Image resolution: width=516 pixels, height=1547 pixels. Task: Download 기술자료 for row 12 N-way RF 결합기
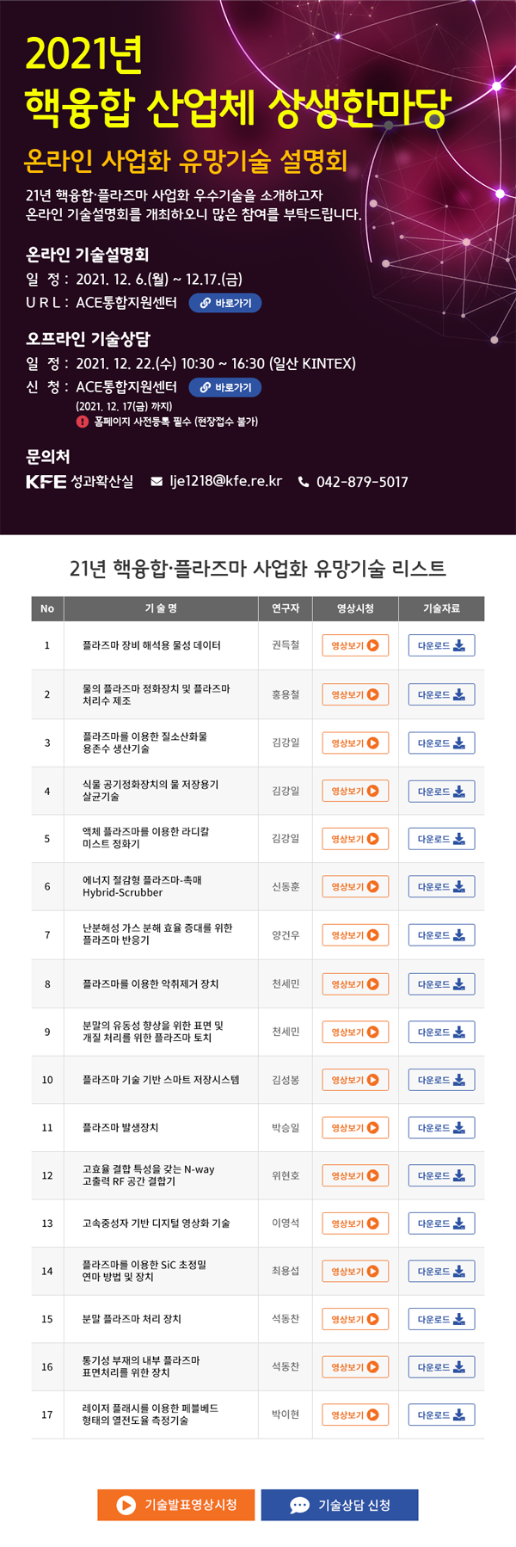click(441, 1175)
